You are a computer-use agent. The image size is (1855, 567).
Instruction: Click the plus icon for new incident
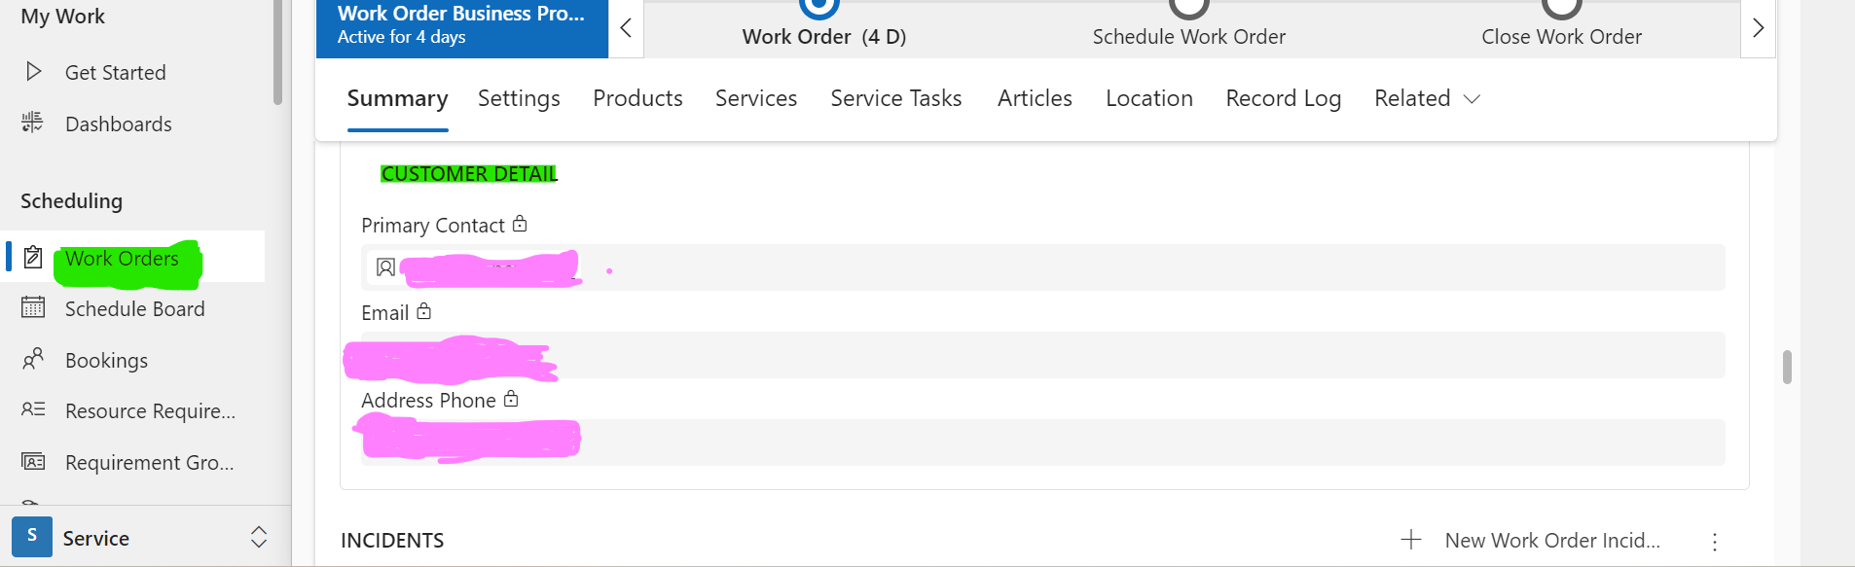(1411, 540)
